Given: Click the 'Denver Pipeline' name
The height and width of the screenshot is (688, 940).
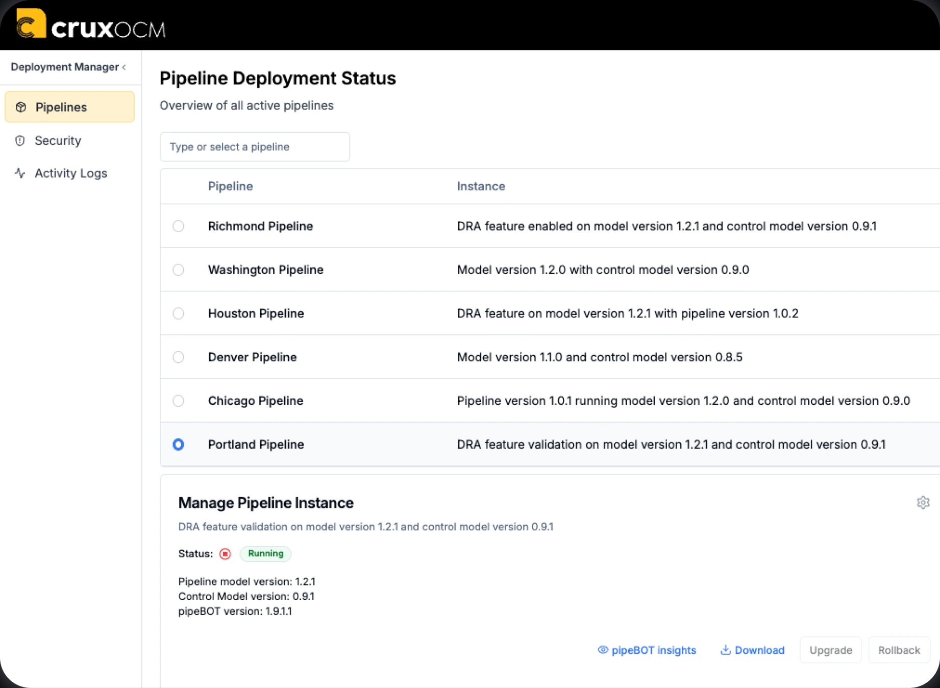Looking at the screenshot, I should (x=252, y=357).
